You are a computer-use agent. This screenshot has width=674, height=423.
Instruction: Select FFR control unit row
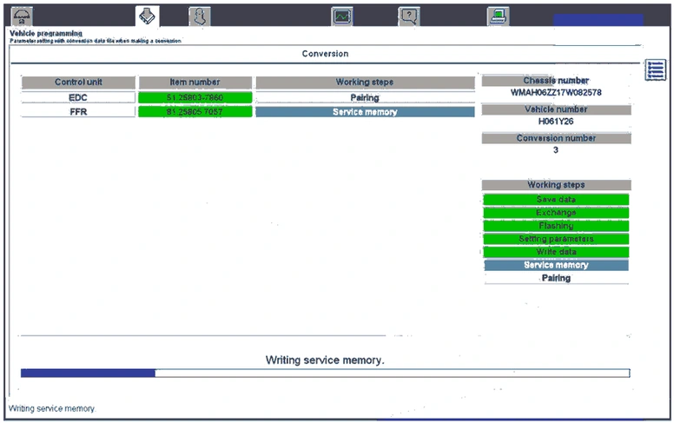(x=78, y=112)
